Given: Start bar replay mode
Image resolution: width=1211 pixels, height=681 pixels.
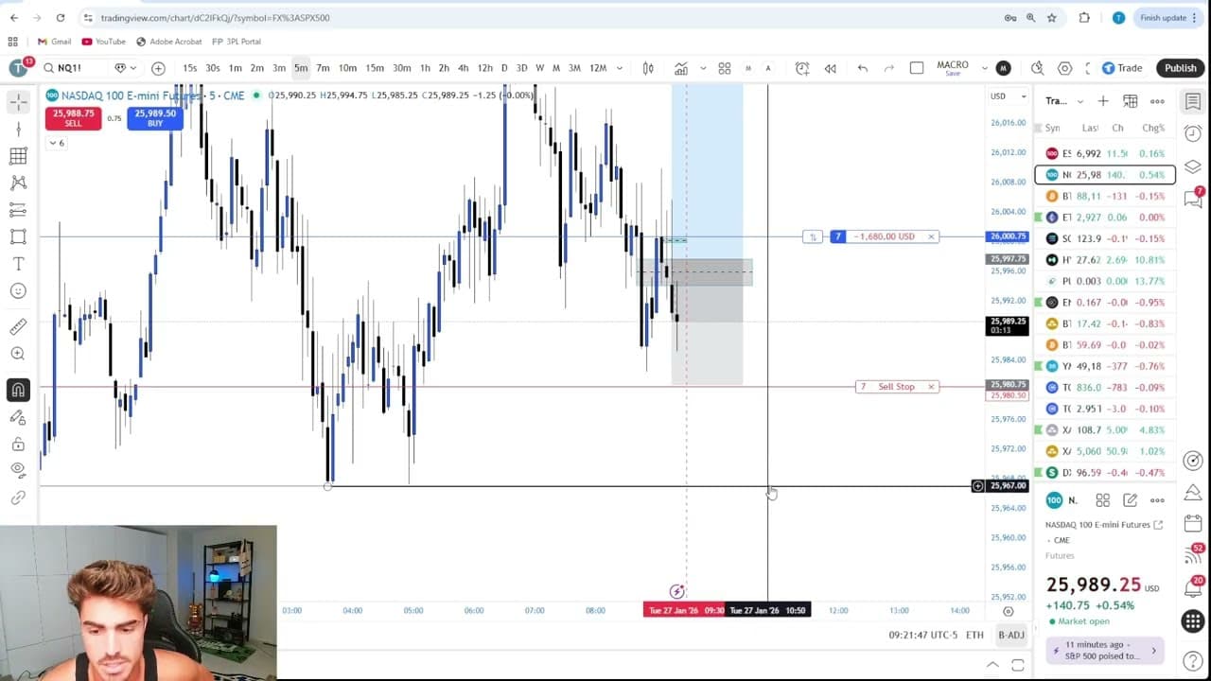Looking at the screenshot, I should click(x=830, y=68).
